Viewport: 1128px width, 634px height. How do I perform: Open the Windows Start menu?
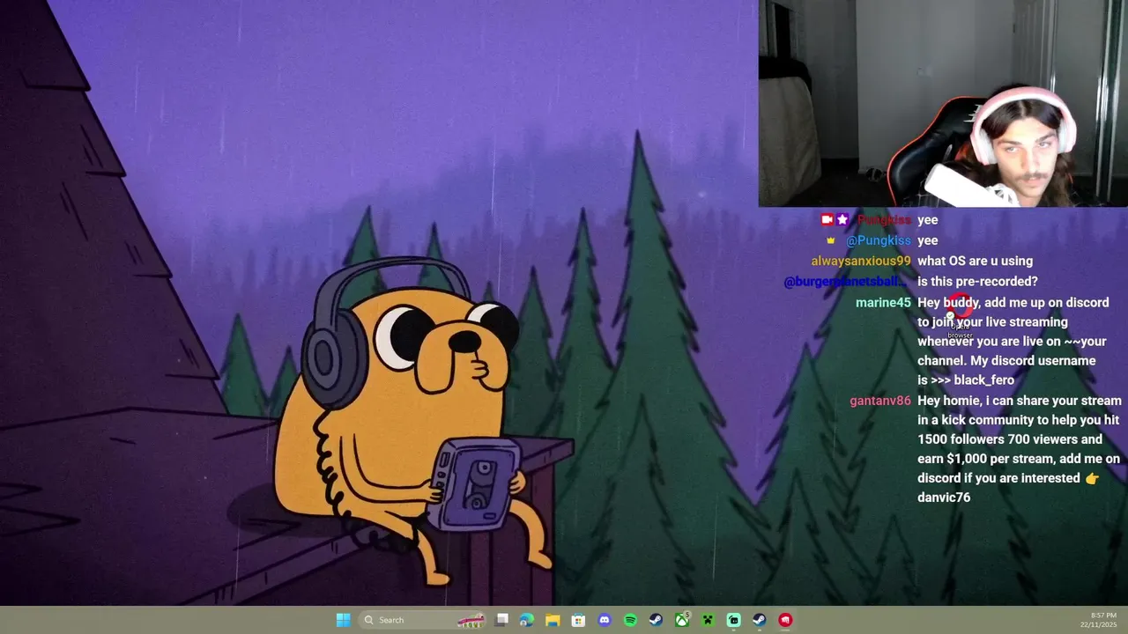(x=343, y=620)
